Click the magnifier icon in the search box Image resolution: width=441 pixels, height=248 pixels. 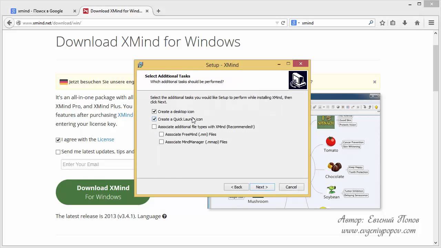click(371, 23)
